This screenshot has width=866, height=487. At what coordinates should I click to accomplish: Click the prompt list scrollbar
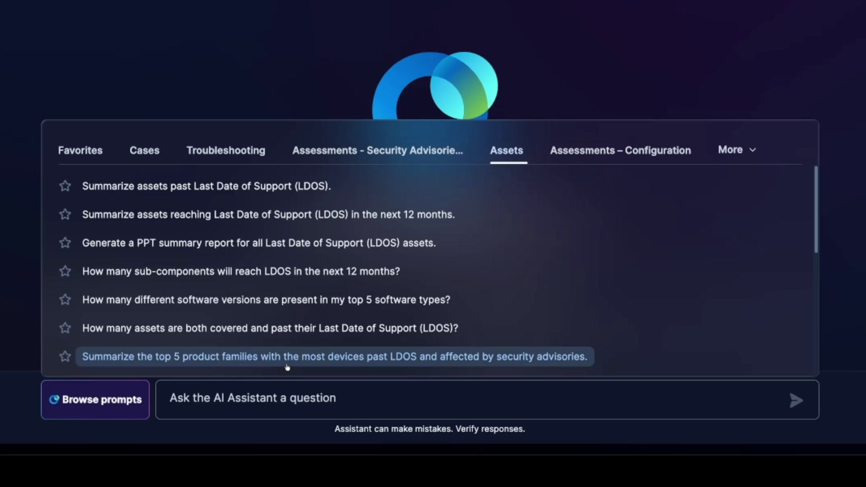pos(816,210)
